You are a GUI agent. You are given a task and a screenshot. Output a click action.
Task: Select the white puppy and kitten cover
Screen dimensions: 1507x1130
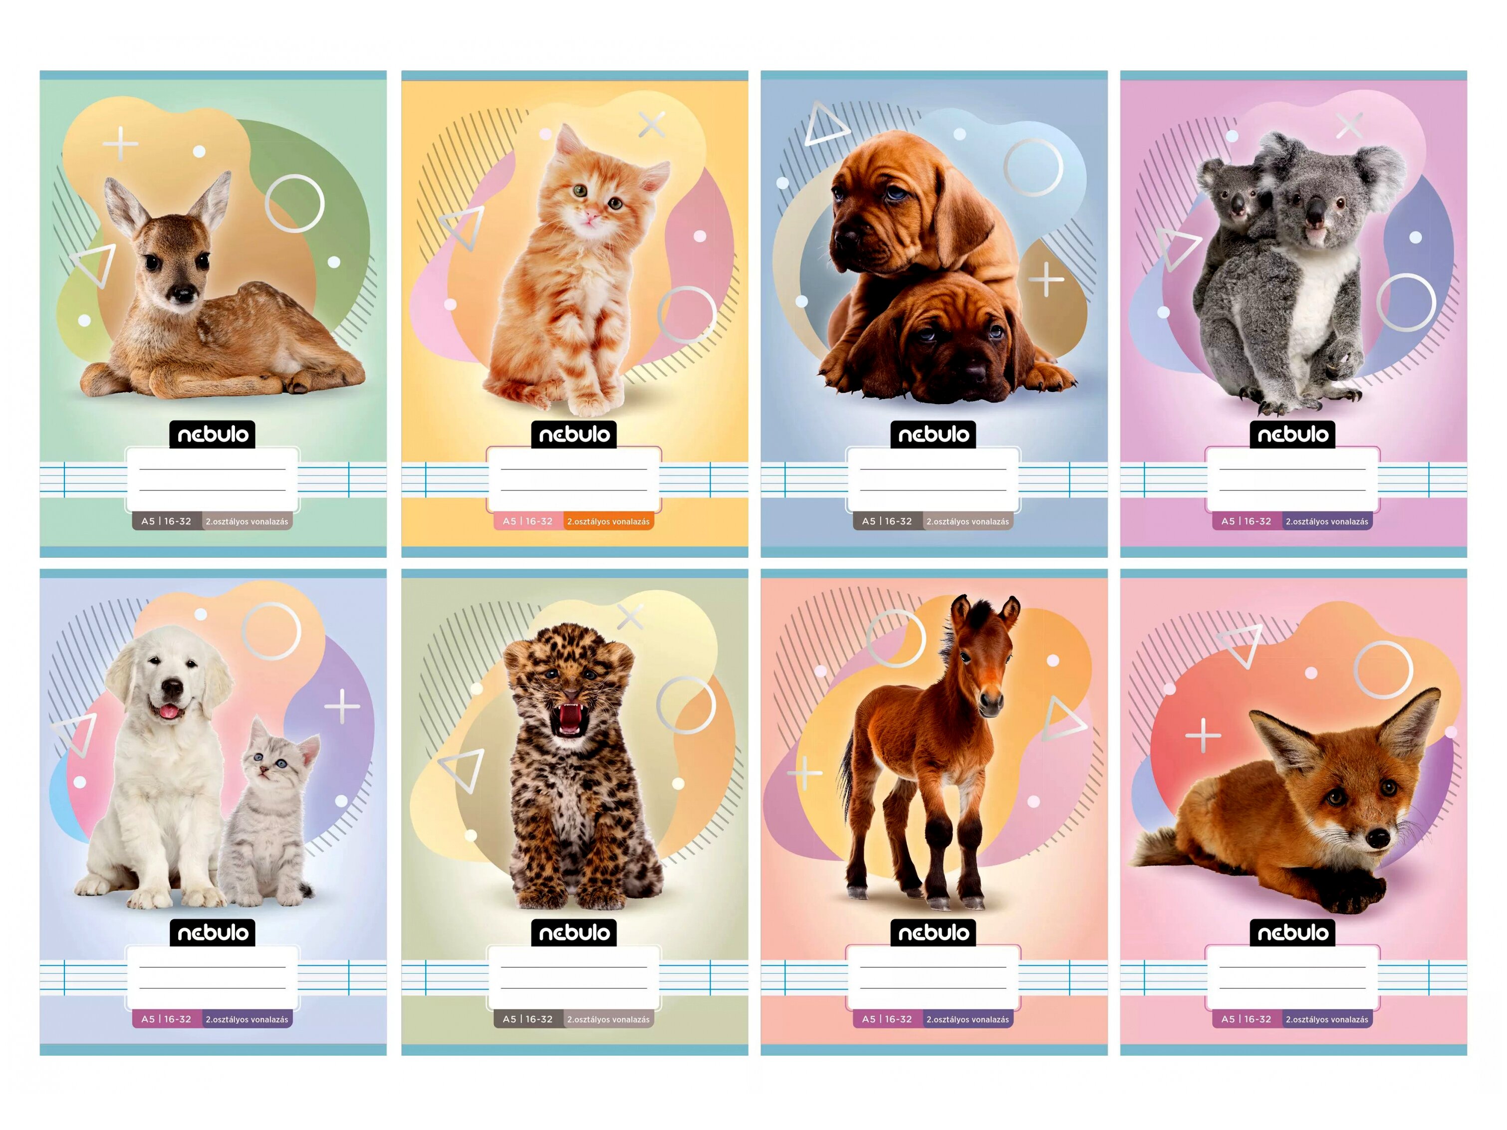click(213, 812)
